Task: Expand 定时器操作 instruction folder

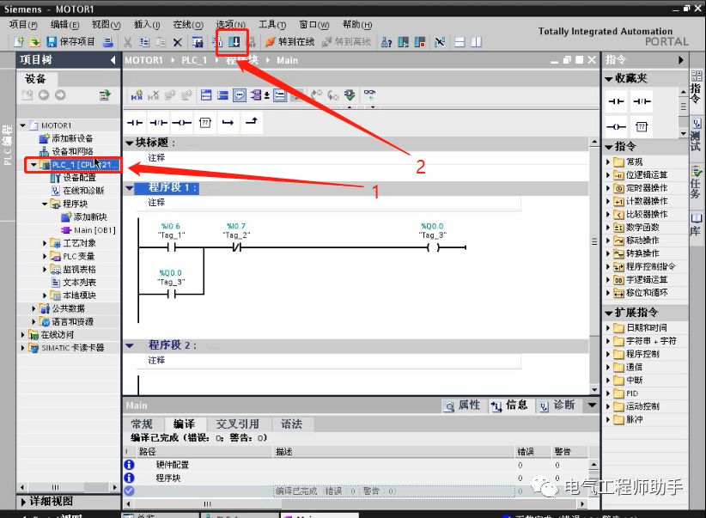Action: [x=608, y=188]
